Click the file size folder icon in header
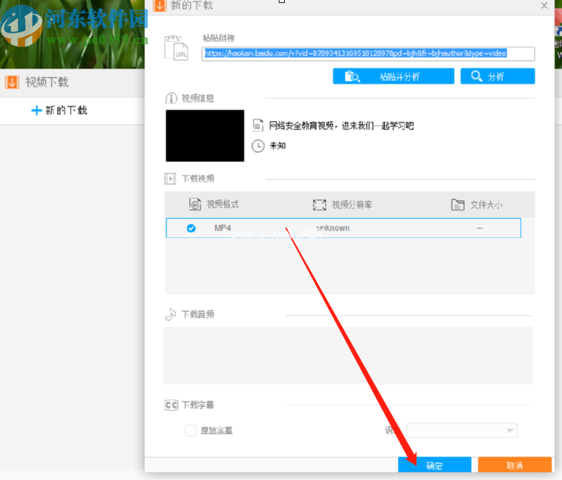The width and height of the screenshot is (562, 480). pyautogui.click(x=457, y=205)
